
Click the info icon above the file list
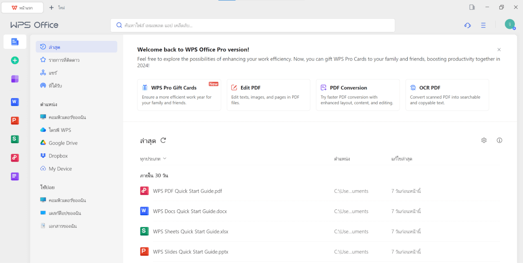(499, 140)
